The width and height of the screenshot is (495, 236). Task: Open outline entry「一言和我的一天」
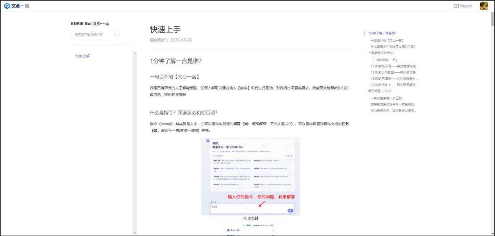384,60
